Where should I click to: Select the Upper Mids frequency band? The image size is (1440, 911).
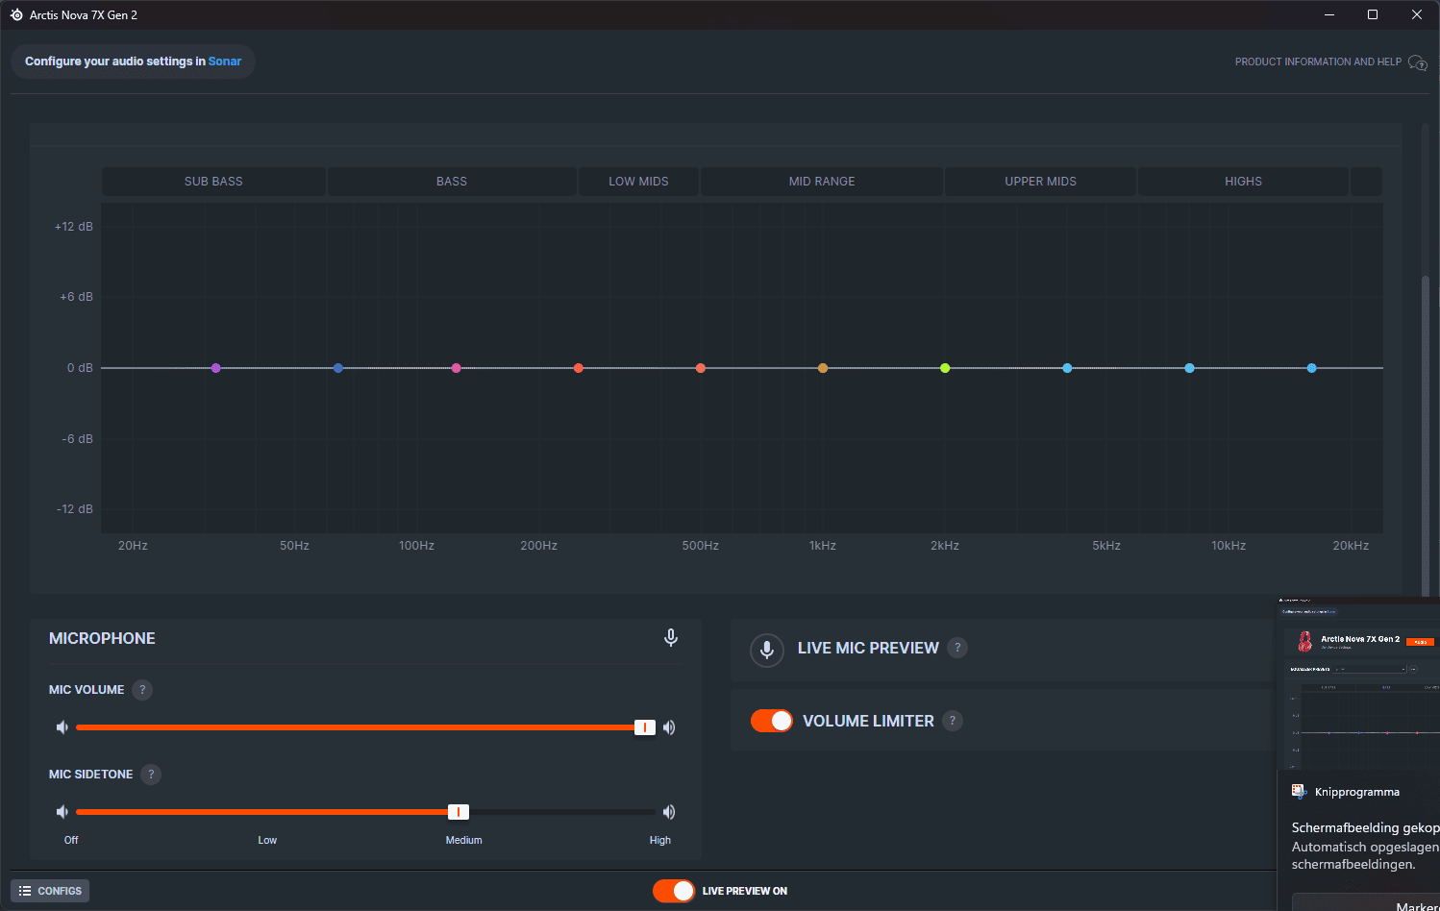[1040, 182]
